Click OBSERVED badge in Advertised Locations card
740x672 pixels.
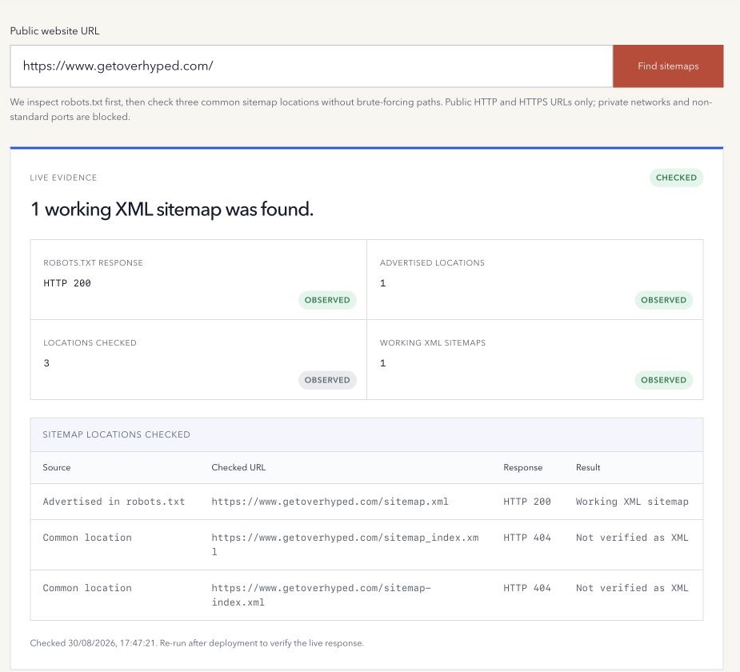coord(663,300)
